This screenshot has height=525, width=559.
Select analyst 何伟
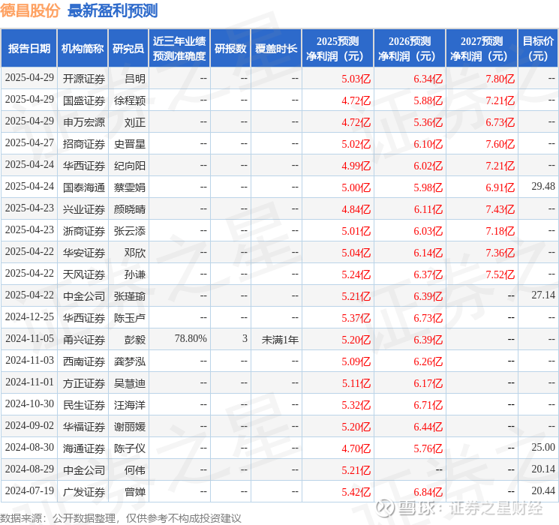135,470
